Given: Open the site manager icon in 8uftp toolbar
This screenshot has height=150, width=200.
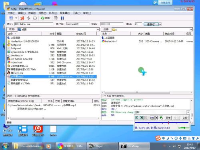Looking at the screenshot, I should click(11, 18).
